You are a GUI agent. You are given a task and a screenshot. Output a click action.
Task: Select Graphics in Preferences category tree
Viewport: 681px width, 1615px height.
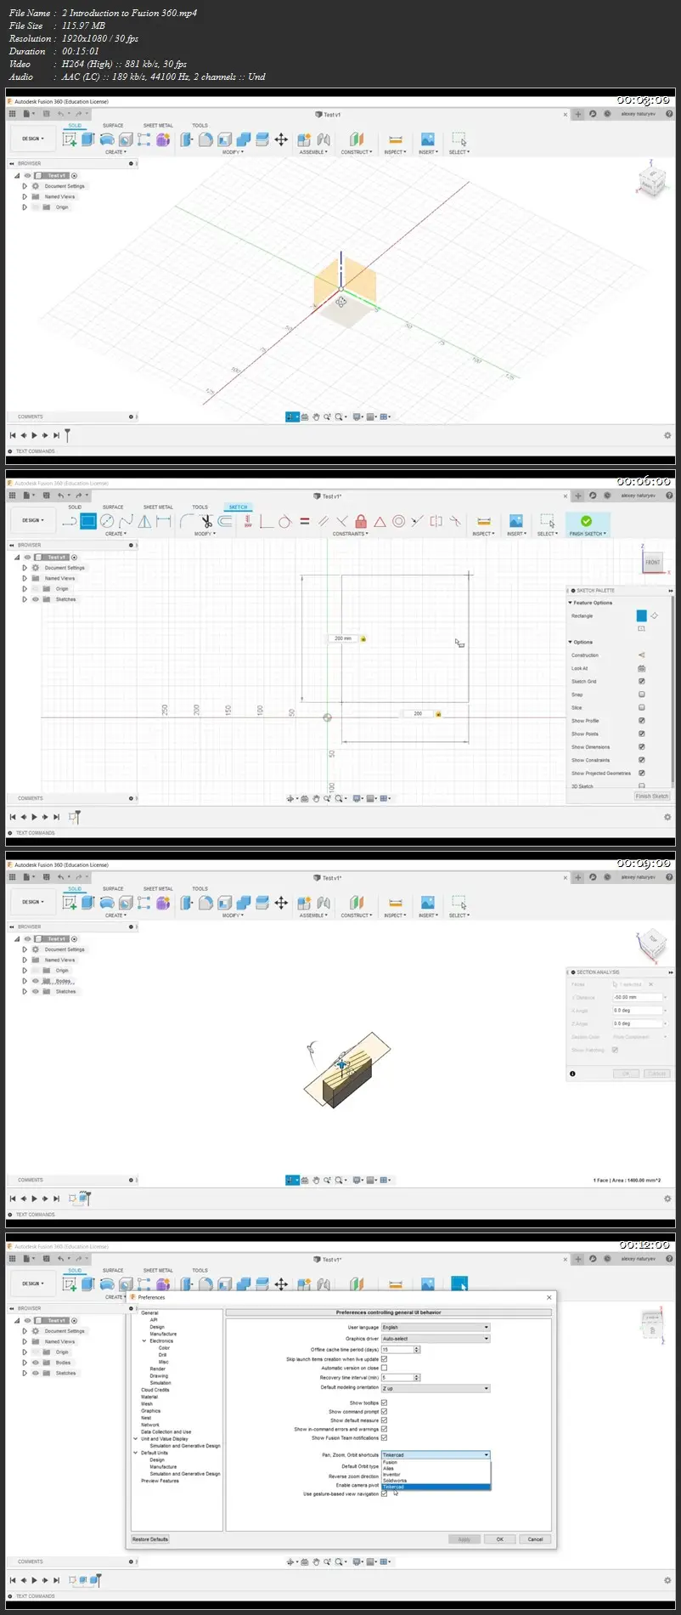(x=151, y=1411)
